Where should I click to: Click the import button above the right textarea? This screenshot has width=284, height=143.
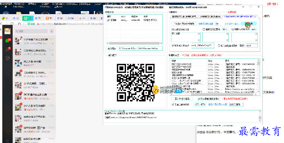pos(253,29)
